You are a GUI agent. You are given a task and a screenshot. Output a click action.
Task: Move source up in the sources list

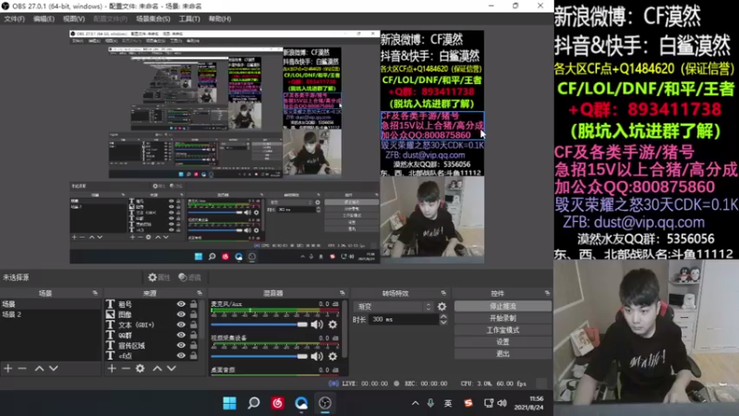[157, 368]
